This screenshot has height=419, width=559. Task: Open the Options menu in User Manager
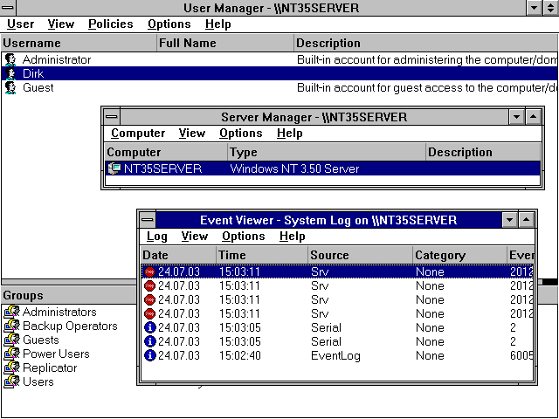click(x=169, y=24)
